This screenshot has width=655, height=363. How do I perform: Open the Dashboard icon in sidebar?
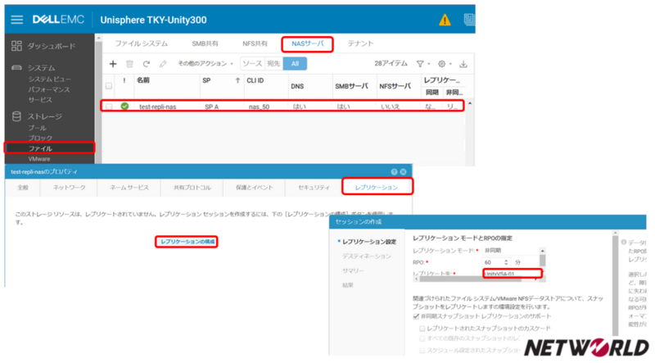coord(16,46)
